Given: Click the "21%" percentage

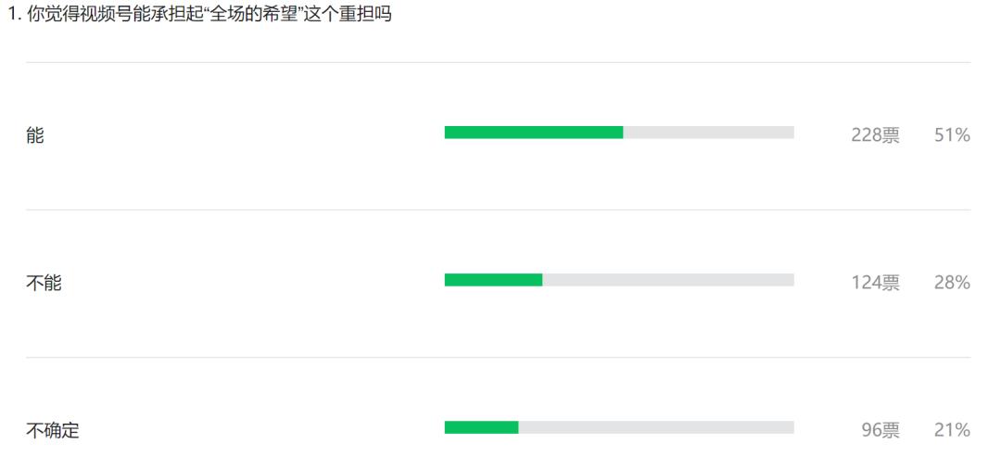Looking at the screenshot, I should coord(952,430).
